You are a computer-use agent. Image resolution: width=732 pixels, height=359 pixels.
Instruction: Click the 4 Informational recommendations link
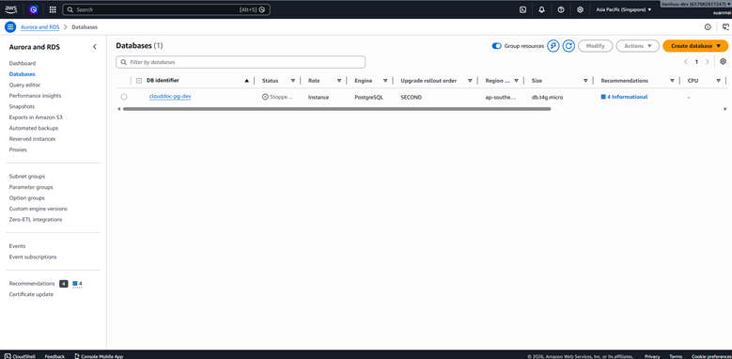[624, 97]
